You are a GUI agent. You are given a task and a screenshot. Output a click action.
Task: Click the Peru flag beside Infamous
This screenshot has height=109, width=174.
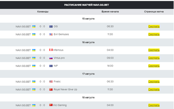(51, 50)
